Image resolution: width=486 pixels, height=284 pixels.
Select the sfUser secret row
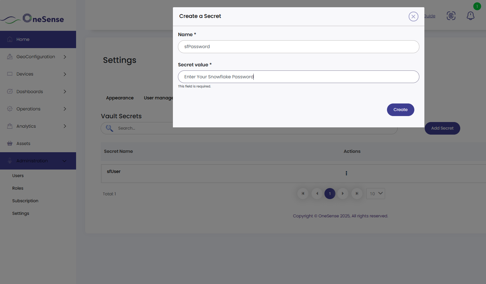click(x=293, y=174)
